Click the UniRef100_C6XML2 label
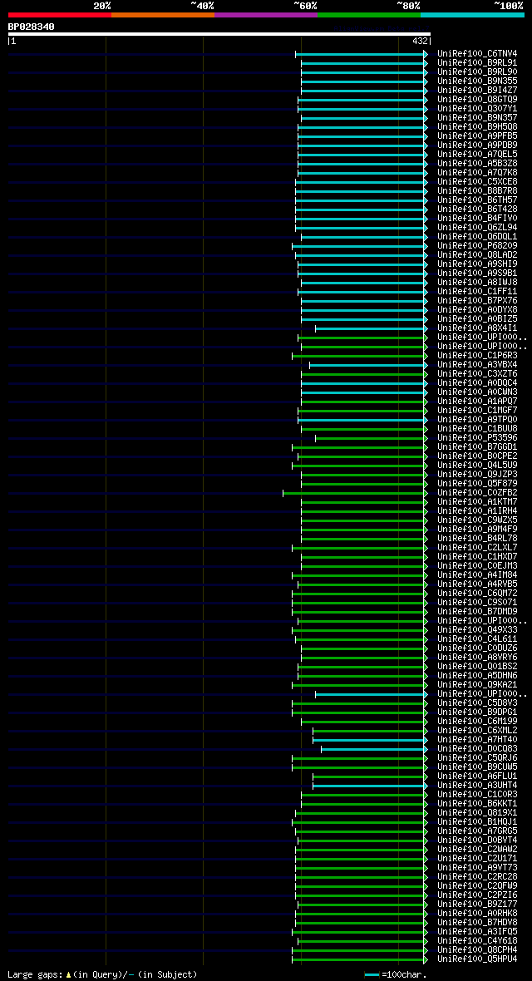 pos(477,731)
